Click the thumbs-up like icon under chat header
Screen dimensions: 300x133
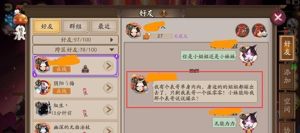146,36
